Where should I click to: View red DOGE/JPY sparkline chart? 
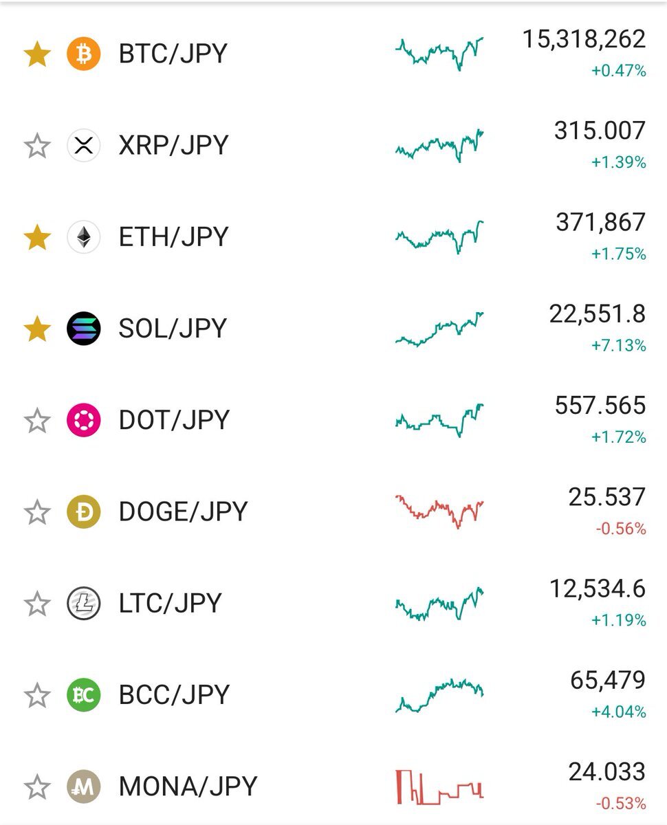point(439,511)
